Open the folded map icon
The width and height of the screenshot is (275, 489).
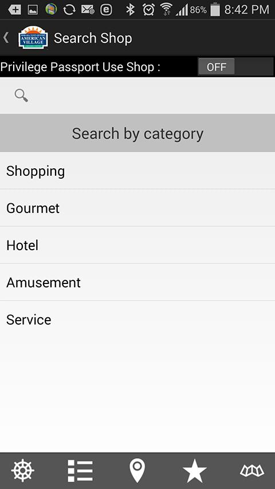[x=252, y=471]
